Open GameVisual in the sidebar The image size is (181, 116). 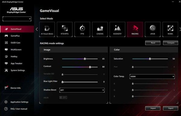pos(17,29)
